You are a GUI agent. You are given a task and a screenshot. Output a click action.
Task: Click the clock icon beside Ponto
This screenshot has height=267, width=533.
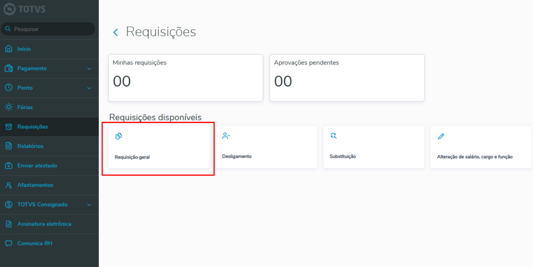pyautogui.click(x=8, y=87)
